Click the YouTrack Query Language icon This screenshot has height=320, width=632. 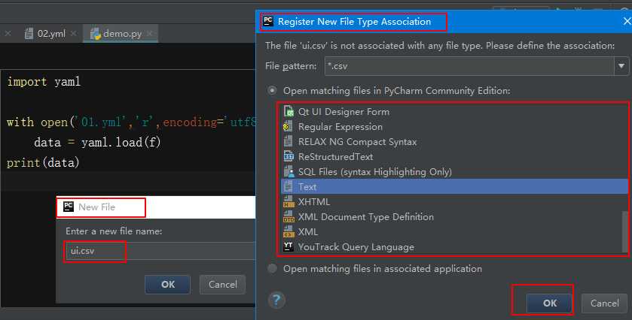[x=289, y=246]
